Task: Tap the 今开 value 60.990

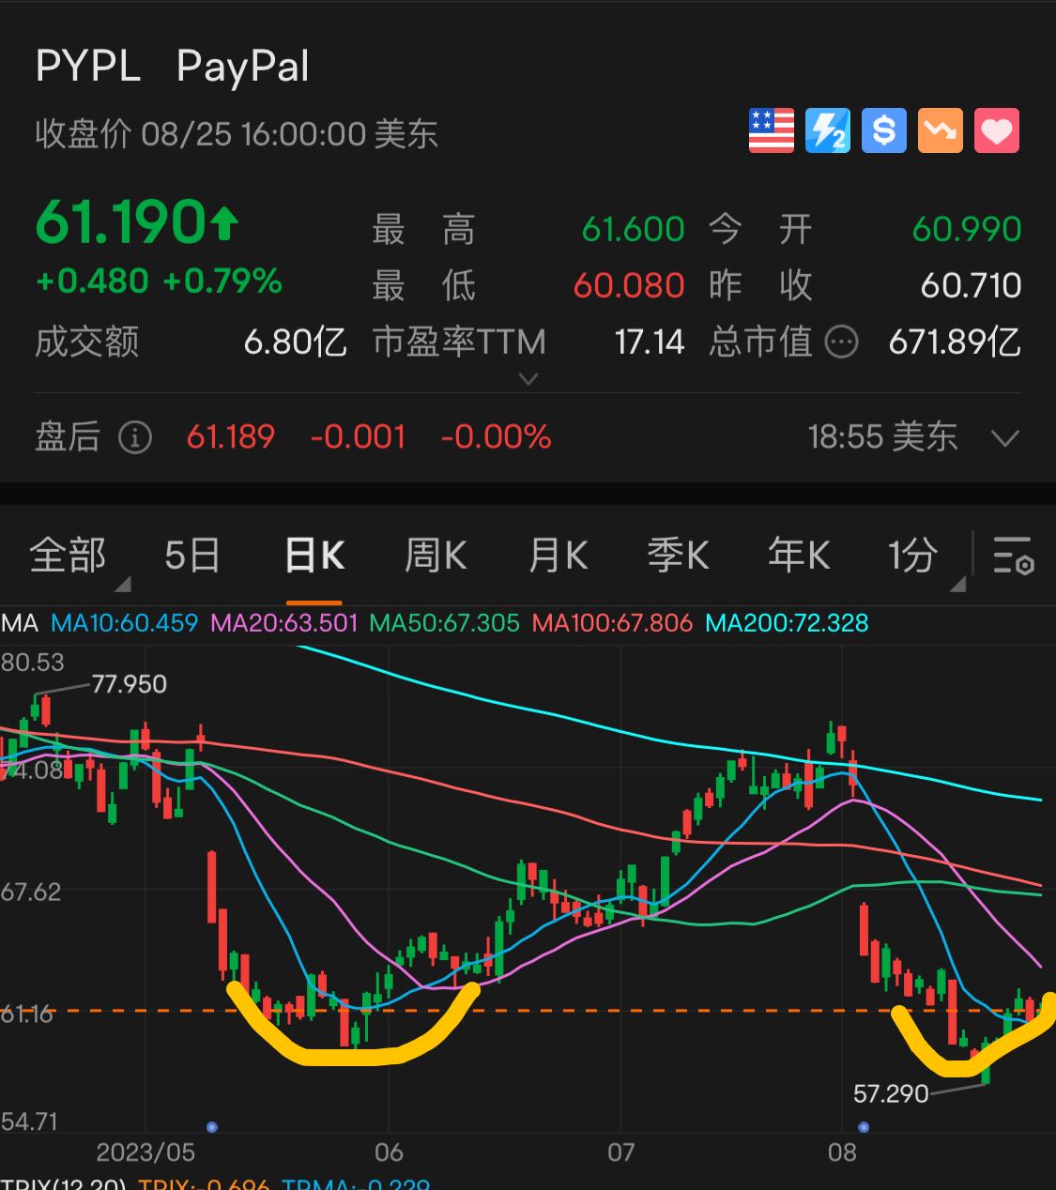Action: point(967,229)
